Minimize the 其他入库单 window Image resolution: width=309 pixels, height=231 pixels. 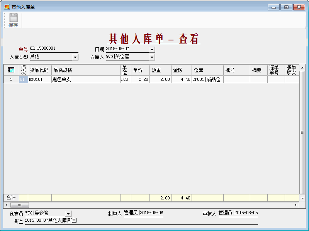pos(273,7)
